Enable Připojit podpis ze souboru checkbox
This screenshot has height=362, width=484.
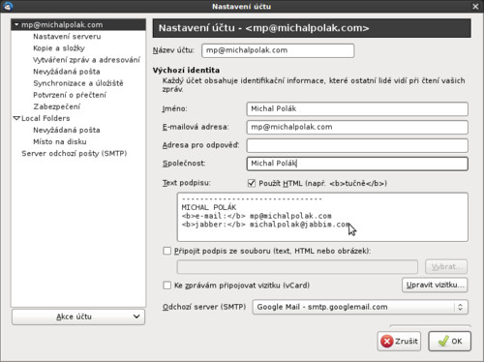pos(166,251)
